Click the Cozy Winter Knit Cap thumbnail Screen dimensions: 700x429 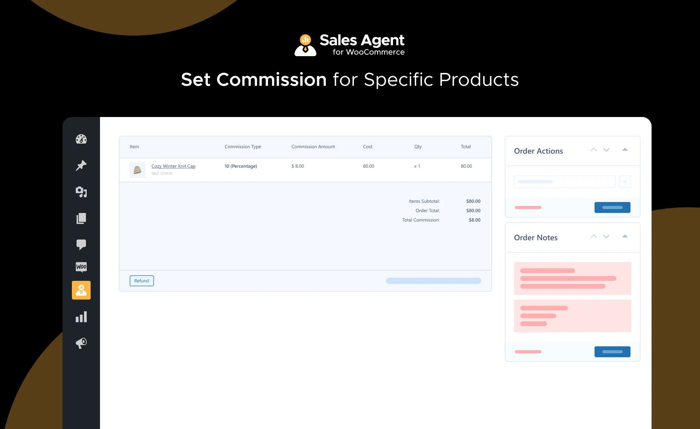coord(137,170)
